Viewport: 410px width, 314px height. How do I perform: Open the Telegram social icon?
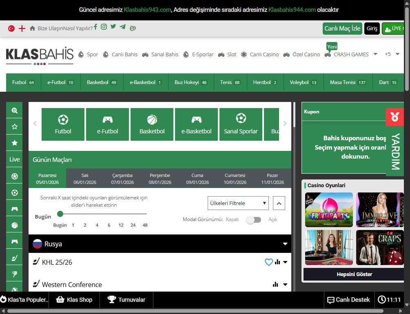point(123,27)
